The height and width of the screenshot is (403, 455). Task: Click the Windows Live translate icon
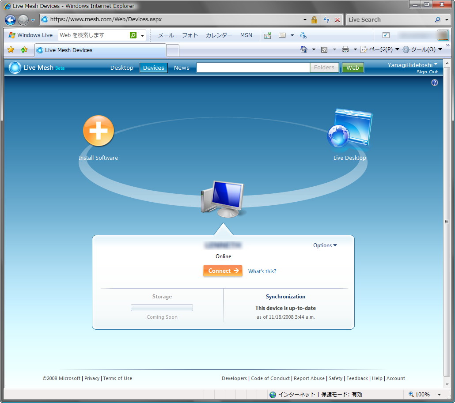click(x=303, y=35)
